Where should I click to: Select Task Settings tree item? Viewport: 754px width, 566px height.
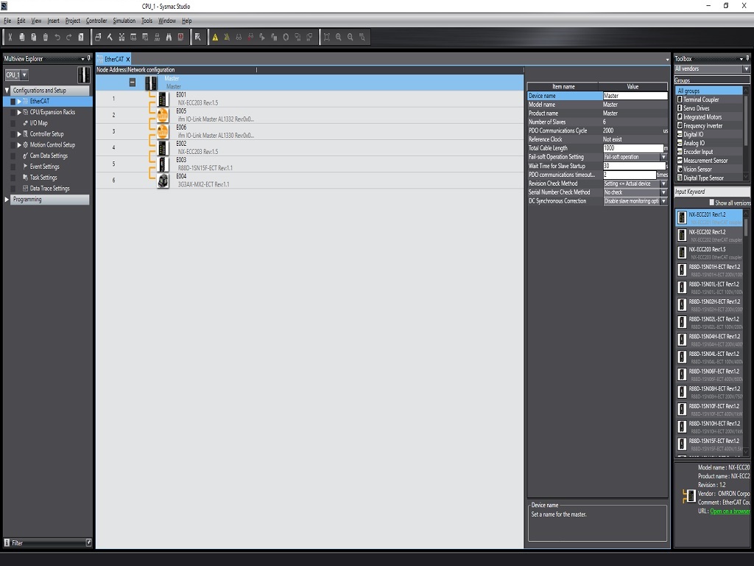[x=43, y=177]
